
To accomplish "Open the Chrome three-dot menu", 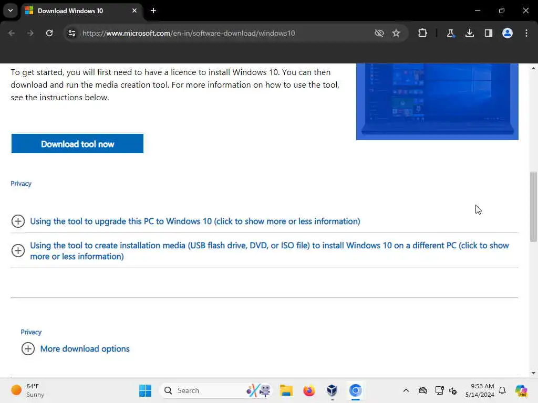I will point(526,33).
